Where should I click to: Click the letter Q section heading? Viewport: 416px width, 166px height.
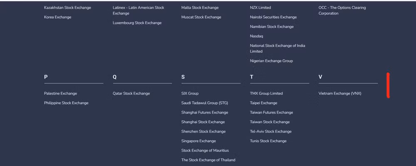[115, 77]
